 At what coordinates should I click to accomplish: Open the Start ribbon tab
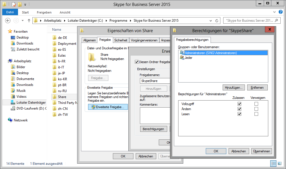25,12
